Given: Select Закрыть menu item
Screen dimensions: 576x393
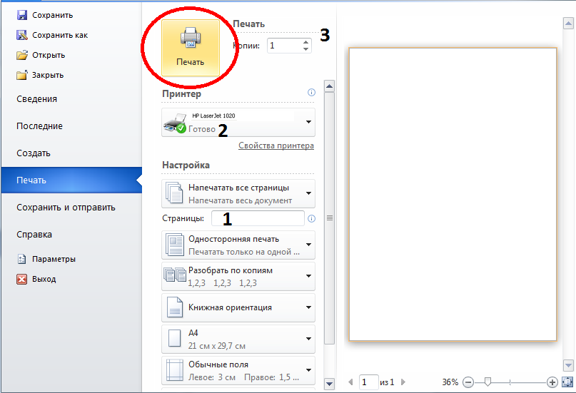Looking at the screenshot, I should [x=48, y=75].
